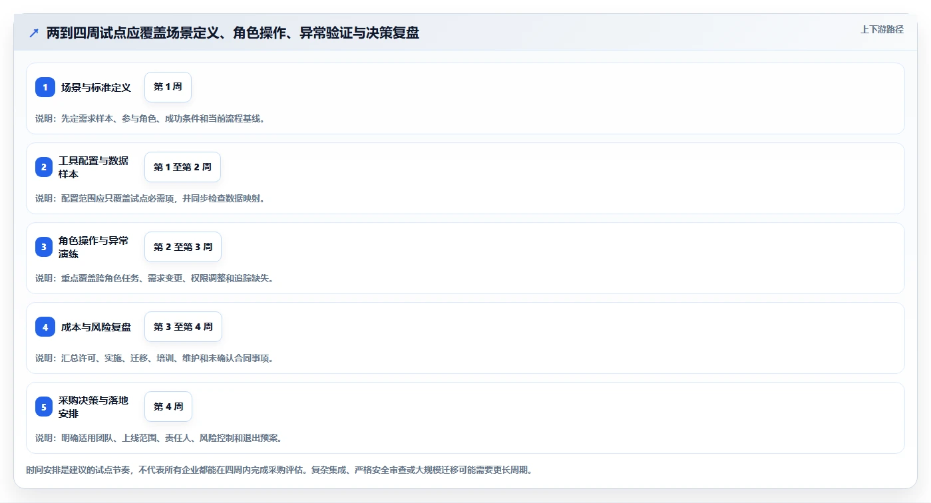
Task: Click the 角色操作与异常演练 step title
Action: (x=94, y=247)
